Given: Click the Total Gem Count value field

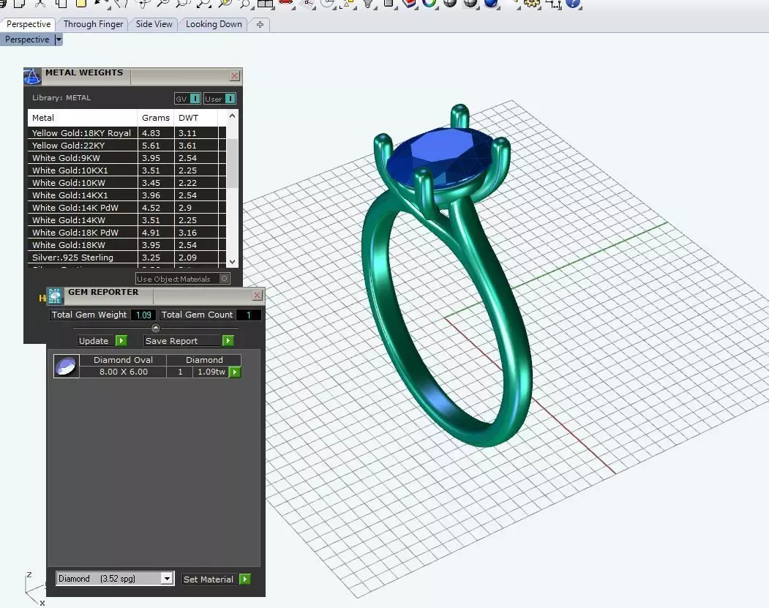Looking at the screenshot, I should coord(249,315).
